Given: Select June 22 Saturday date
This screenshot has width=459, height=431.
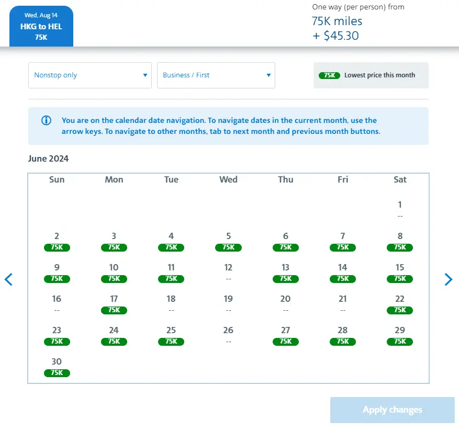Looking at the screenshot, I should [400, 304].
